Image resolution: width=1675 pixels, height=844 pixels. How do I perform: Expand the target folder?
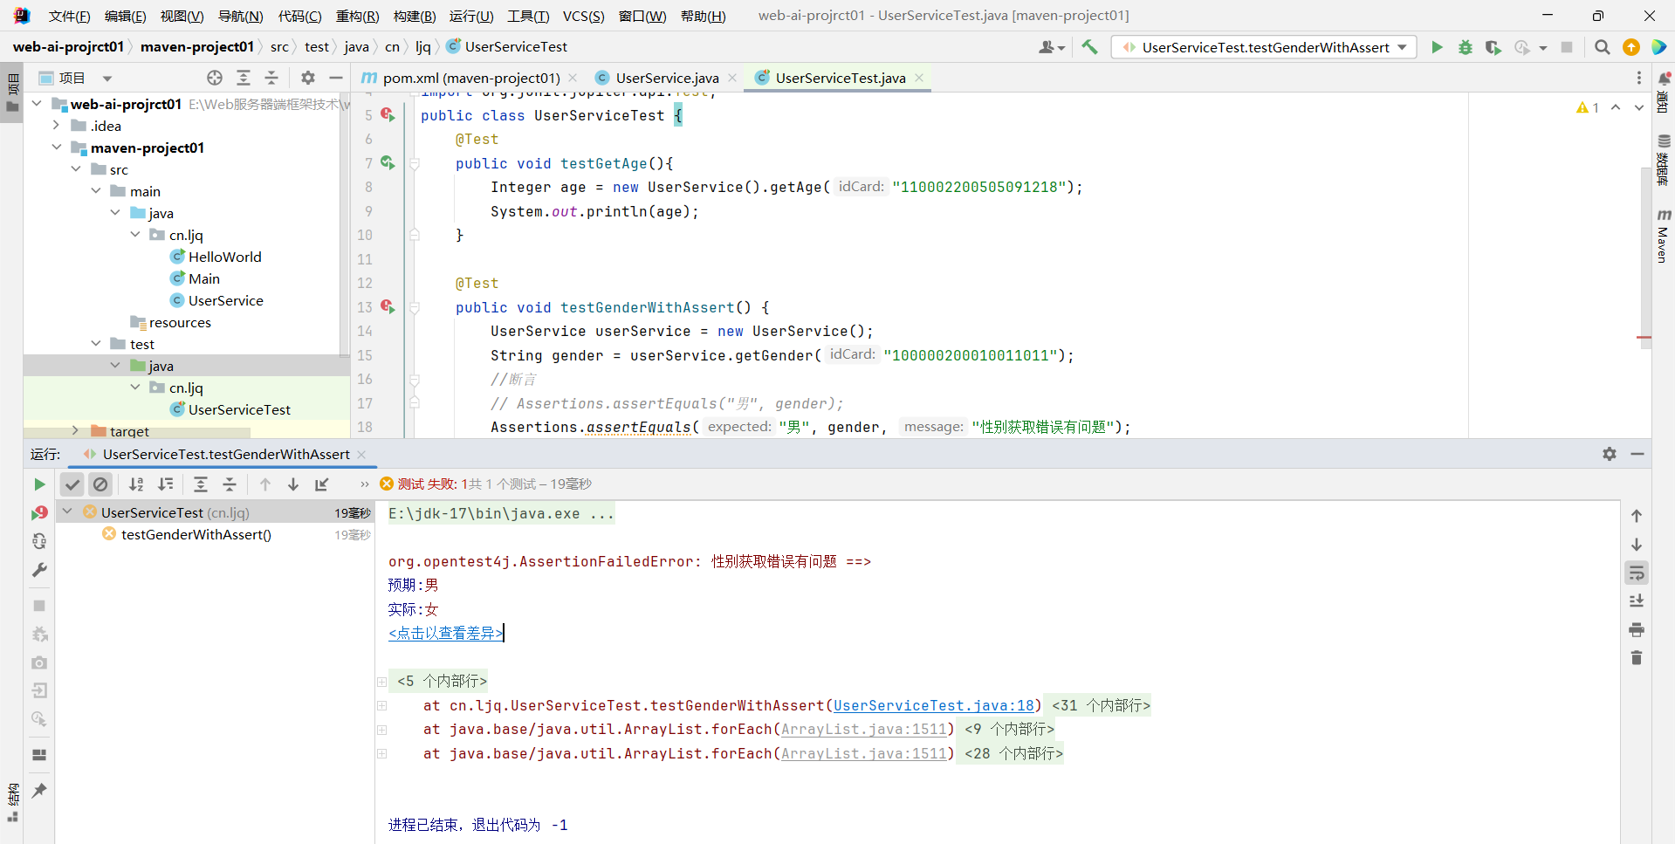[x=76, y=430]
